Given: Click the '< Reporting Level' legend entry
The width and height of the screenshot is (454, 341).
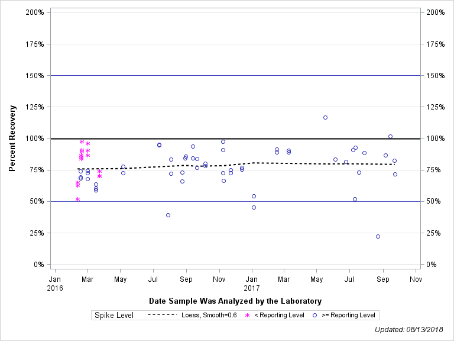Looking at the screenshot, I should coord(279,315).
